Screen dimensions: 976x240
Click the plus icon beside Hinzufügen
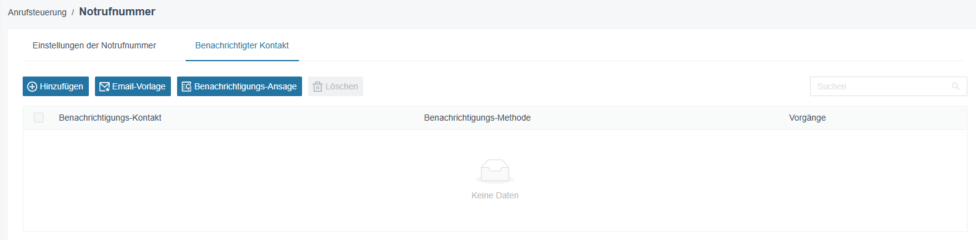click(32, 87)
